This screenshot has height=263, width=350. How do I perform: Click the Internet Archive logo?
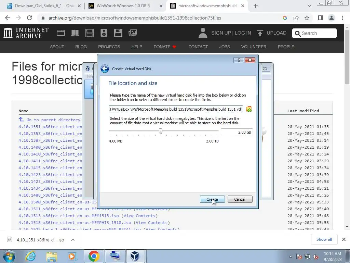pos(26,33)
